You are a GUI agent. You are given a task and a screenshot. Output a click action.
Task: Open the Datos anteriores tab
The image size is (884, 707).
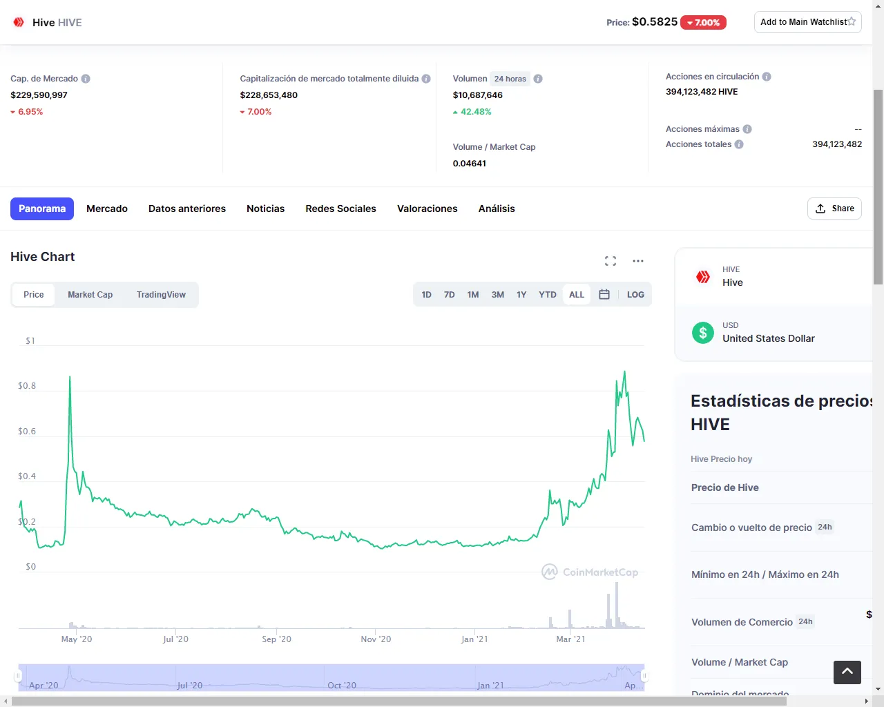pos(187,209)
